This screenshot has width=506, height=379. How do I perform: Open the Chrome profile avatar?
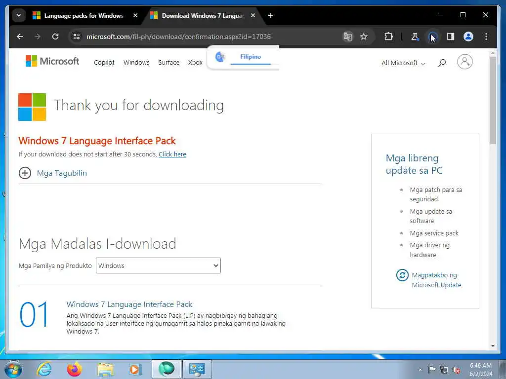click(468, 37)
